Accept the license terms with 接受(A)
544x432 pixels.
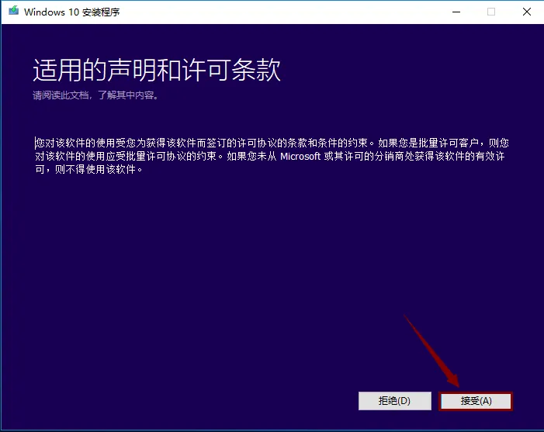[x=476, y=401]
